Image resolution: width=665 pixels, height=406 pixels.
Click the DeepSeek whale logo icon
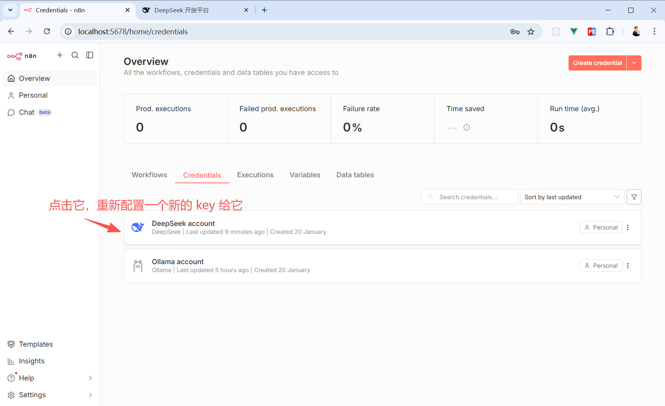click(138, 228)
